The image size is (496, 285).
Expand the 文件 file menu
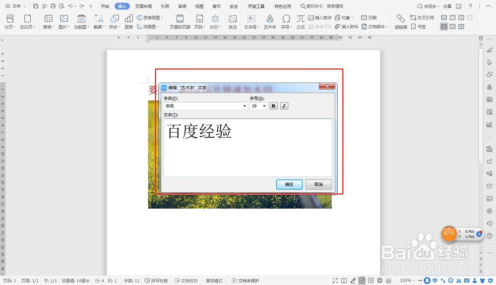16,6
